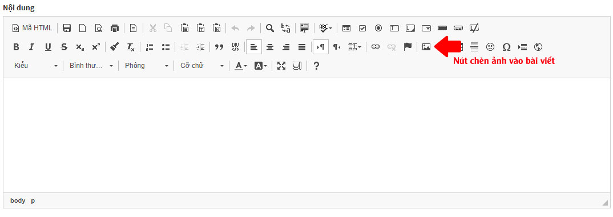Switch to Mã HTML source view
Image resolution: width=613 pixels, height=217 pixels.
coord(33,28)
